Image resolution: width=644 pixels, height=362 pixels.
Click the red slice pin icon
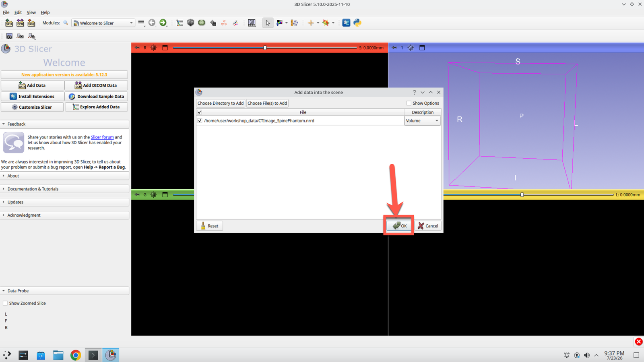tap(137, 48)
